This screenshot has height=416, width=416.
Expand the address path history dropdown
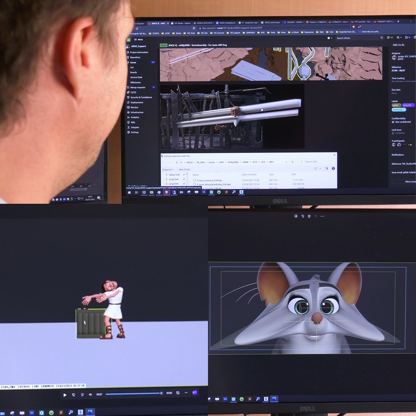[286, 162]
